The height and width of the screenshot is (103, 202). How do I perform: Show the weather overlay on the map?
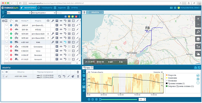pos(198,54)
